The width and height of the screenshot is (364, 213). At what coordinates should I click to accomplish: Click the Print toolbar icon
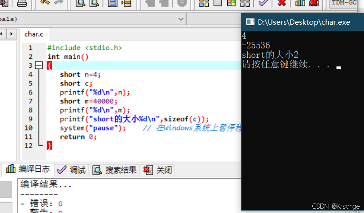click(x=22, y=3)
